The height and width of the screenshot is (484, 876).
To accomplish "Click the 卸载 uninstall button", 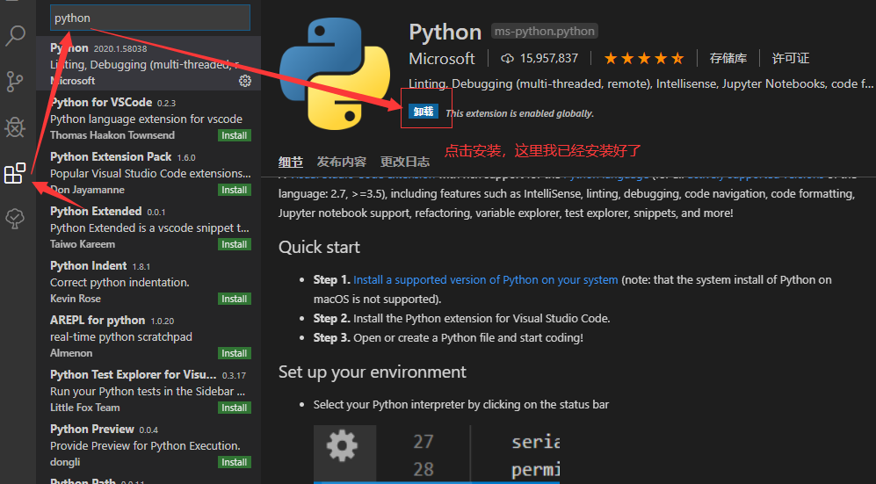I will pos(424,112).
